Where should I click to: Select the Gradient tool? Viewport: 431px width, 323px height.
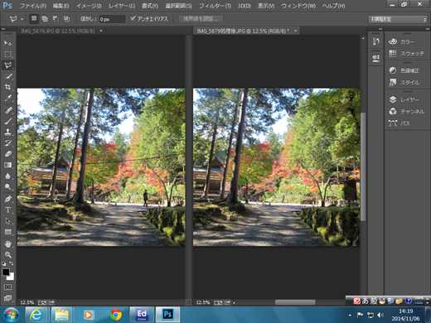coord(8,165)
